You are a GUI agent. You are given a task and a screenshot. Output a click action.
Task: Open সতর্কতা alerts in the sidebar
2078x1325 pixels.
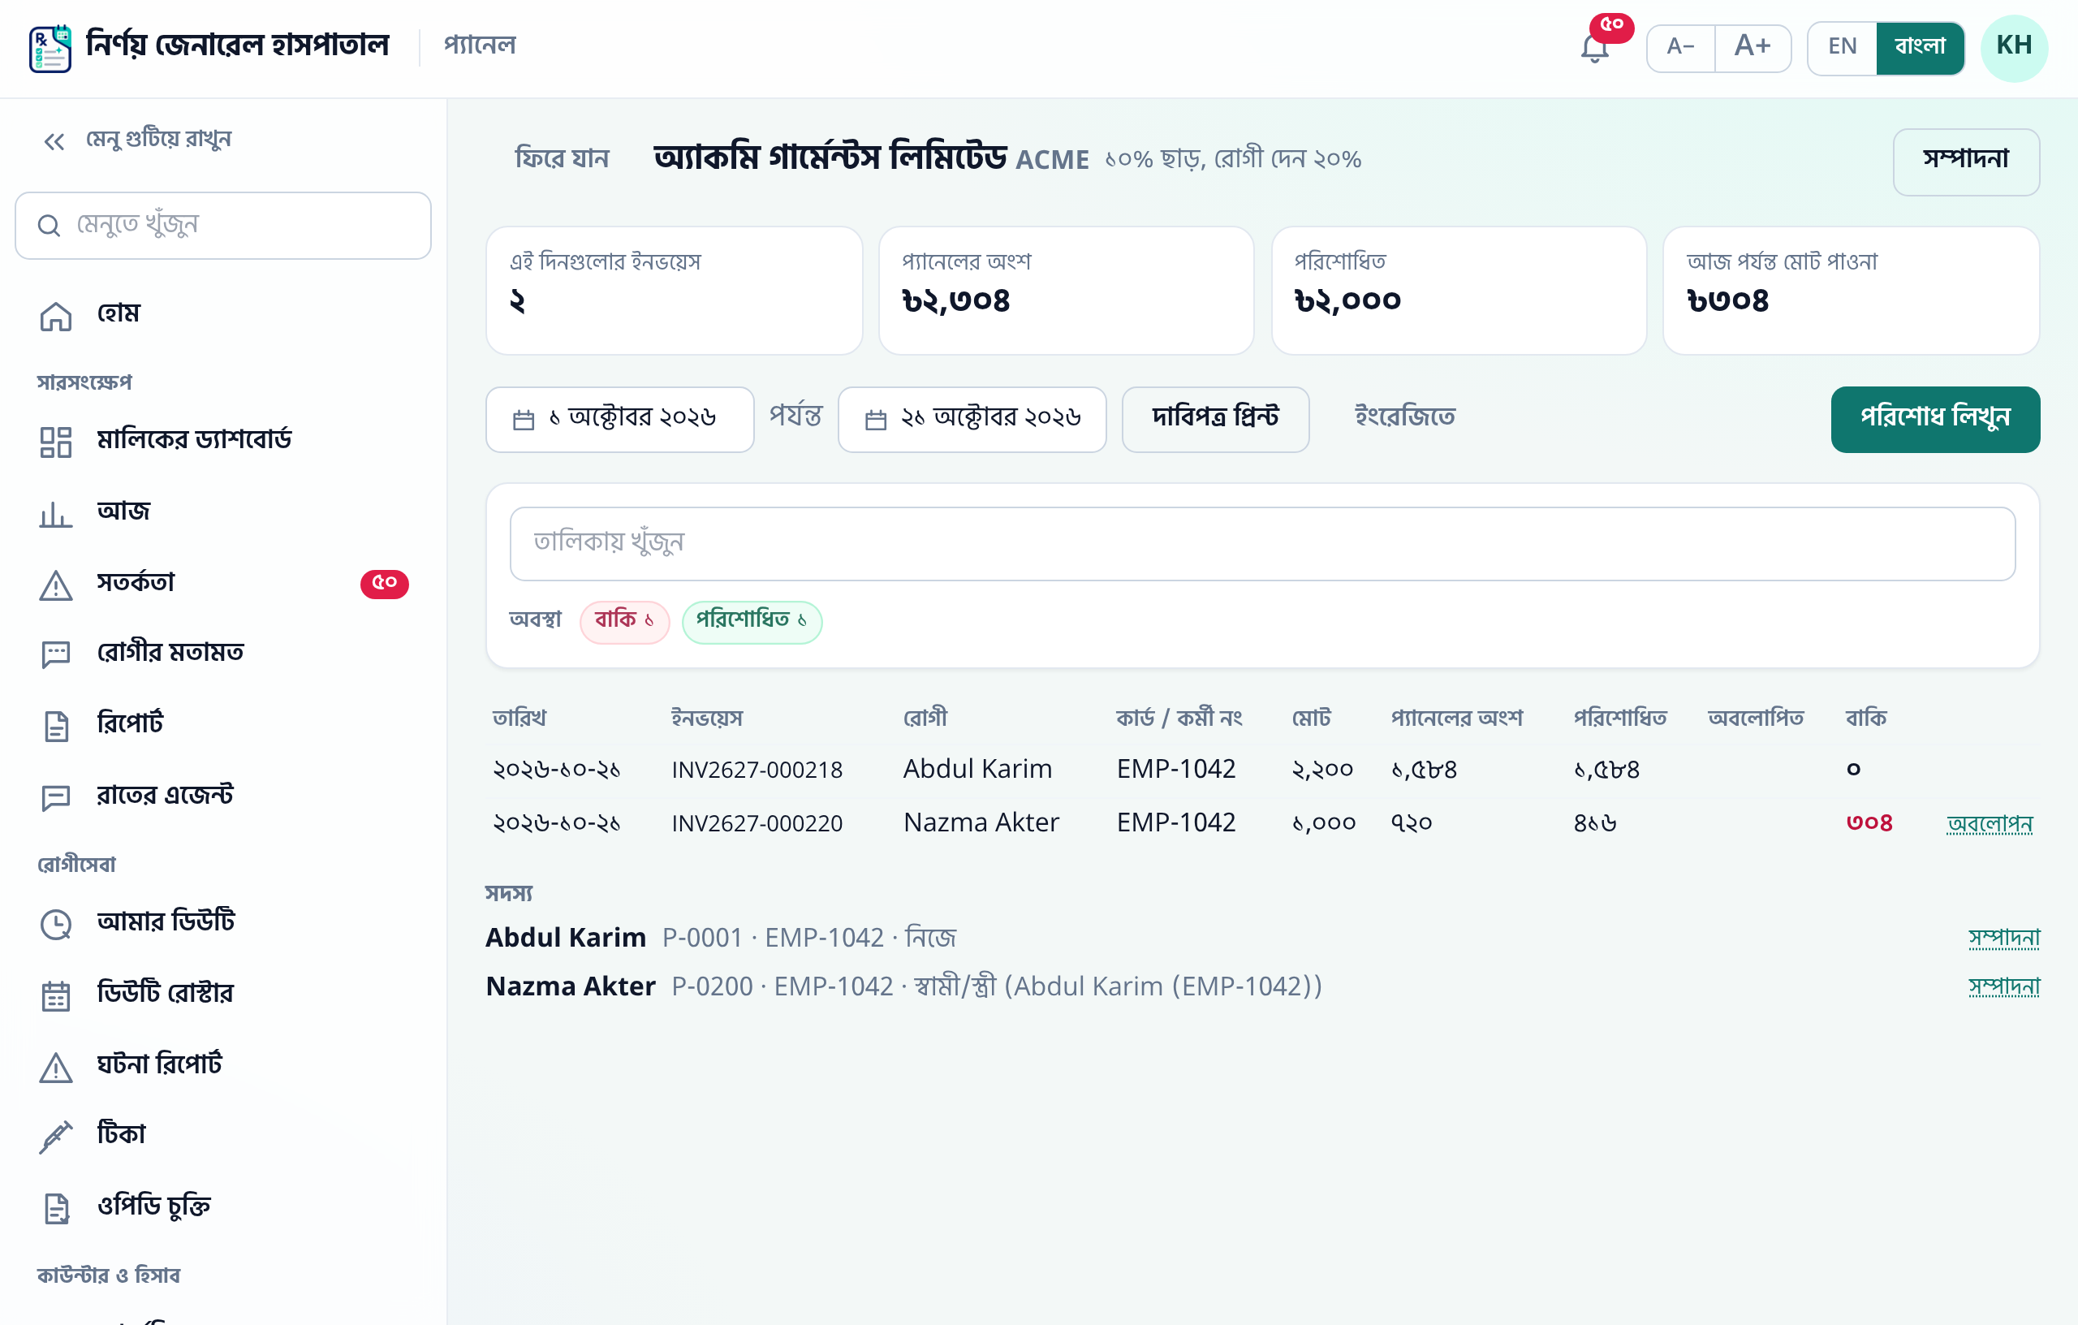click(x=223, y=584)
